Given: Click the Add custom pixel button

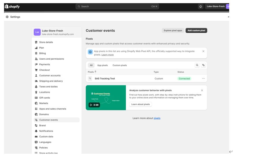Looking at the screenshot, I should click(196, 31).
